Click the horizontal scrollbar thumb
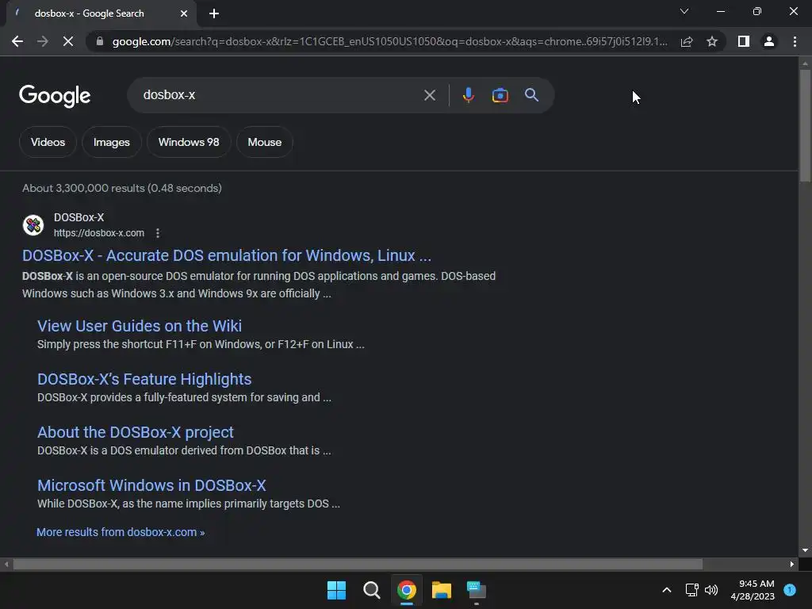This screenshot has width=812, height=609. coord(358,564)
